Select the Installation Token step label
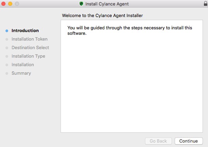Screen dimensions: 208x147 pos(30,39)
